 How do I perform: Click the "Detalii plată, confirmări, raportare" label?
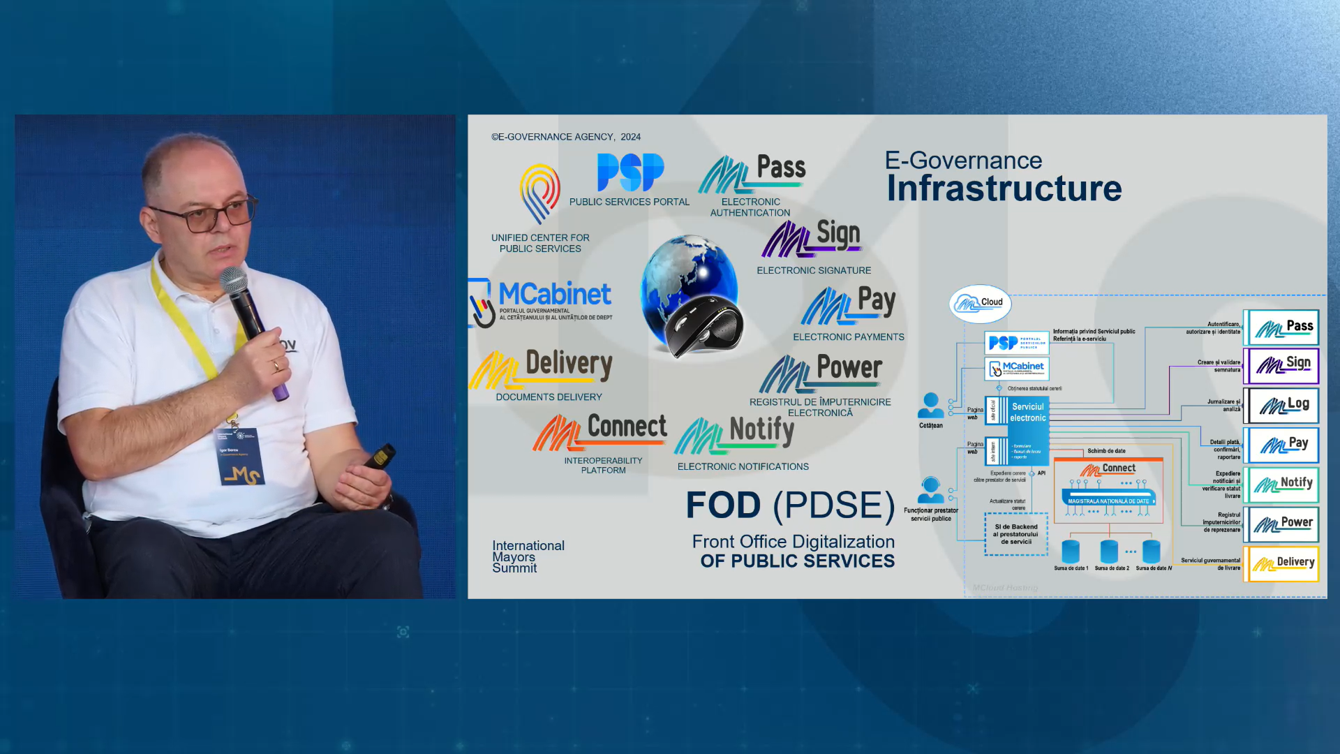[1225, 450]
